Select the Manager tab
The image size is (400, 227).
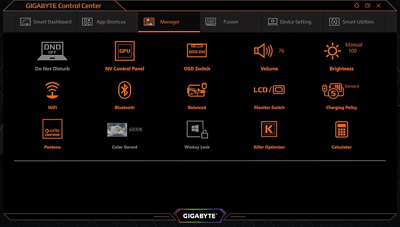tap(169, 22)
